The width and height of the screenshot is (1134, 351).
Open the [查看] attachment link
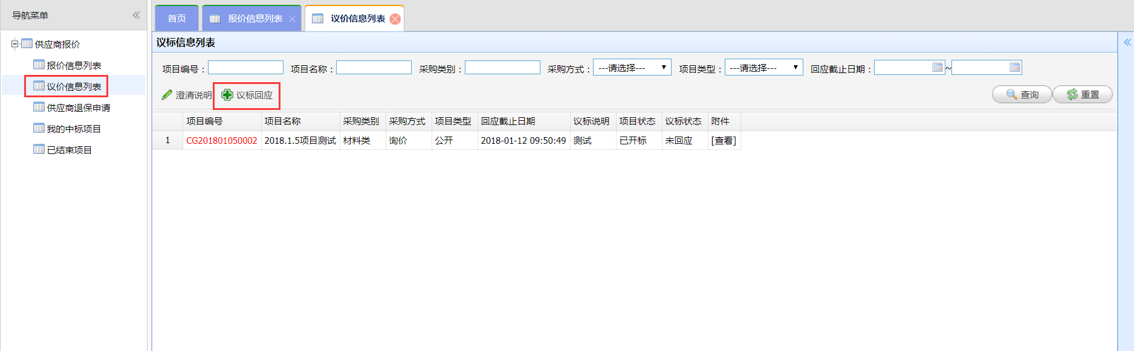pyautogui.click(x=724, y=141)
